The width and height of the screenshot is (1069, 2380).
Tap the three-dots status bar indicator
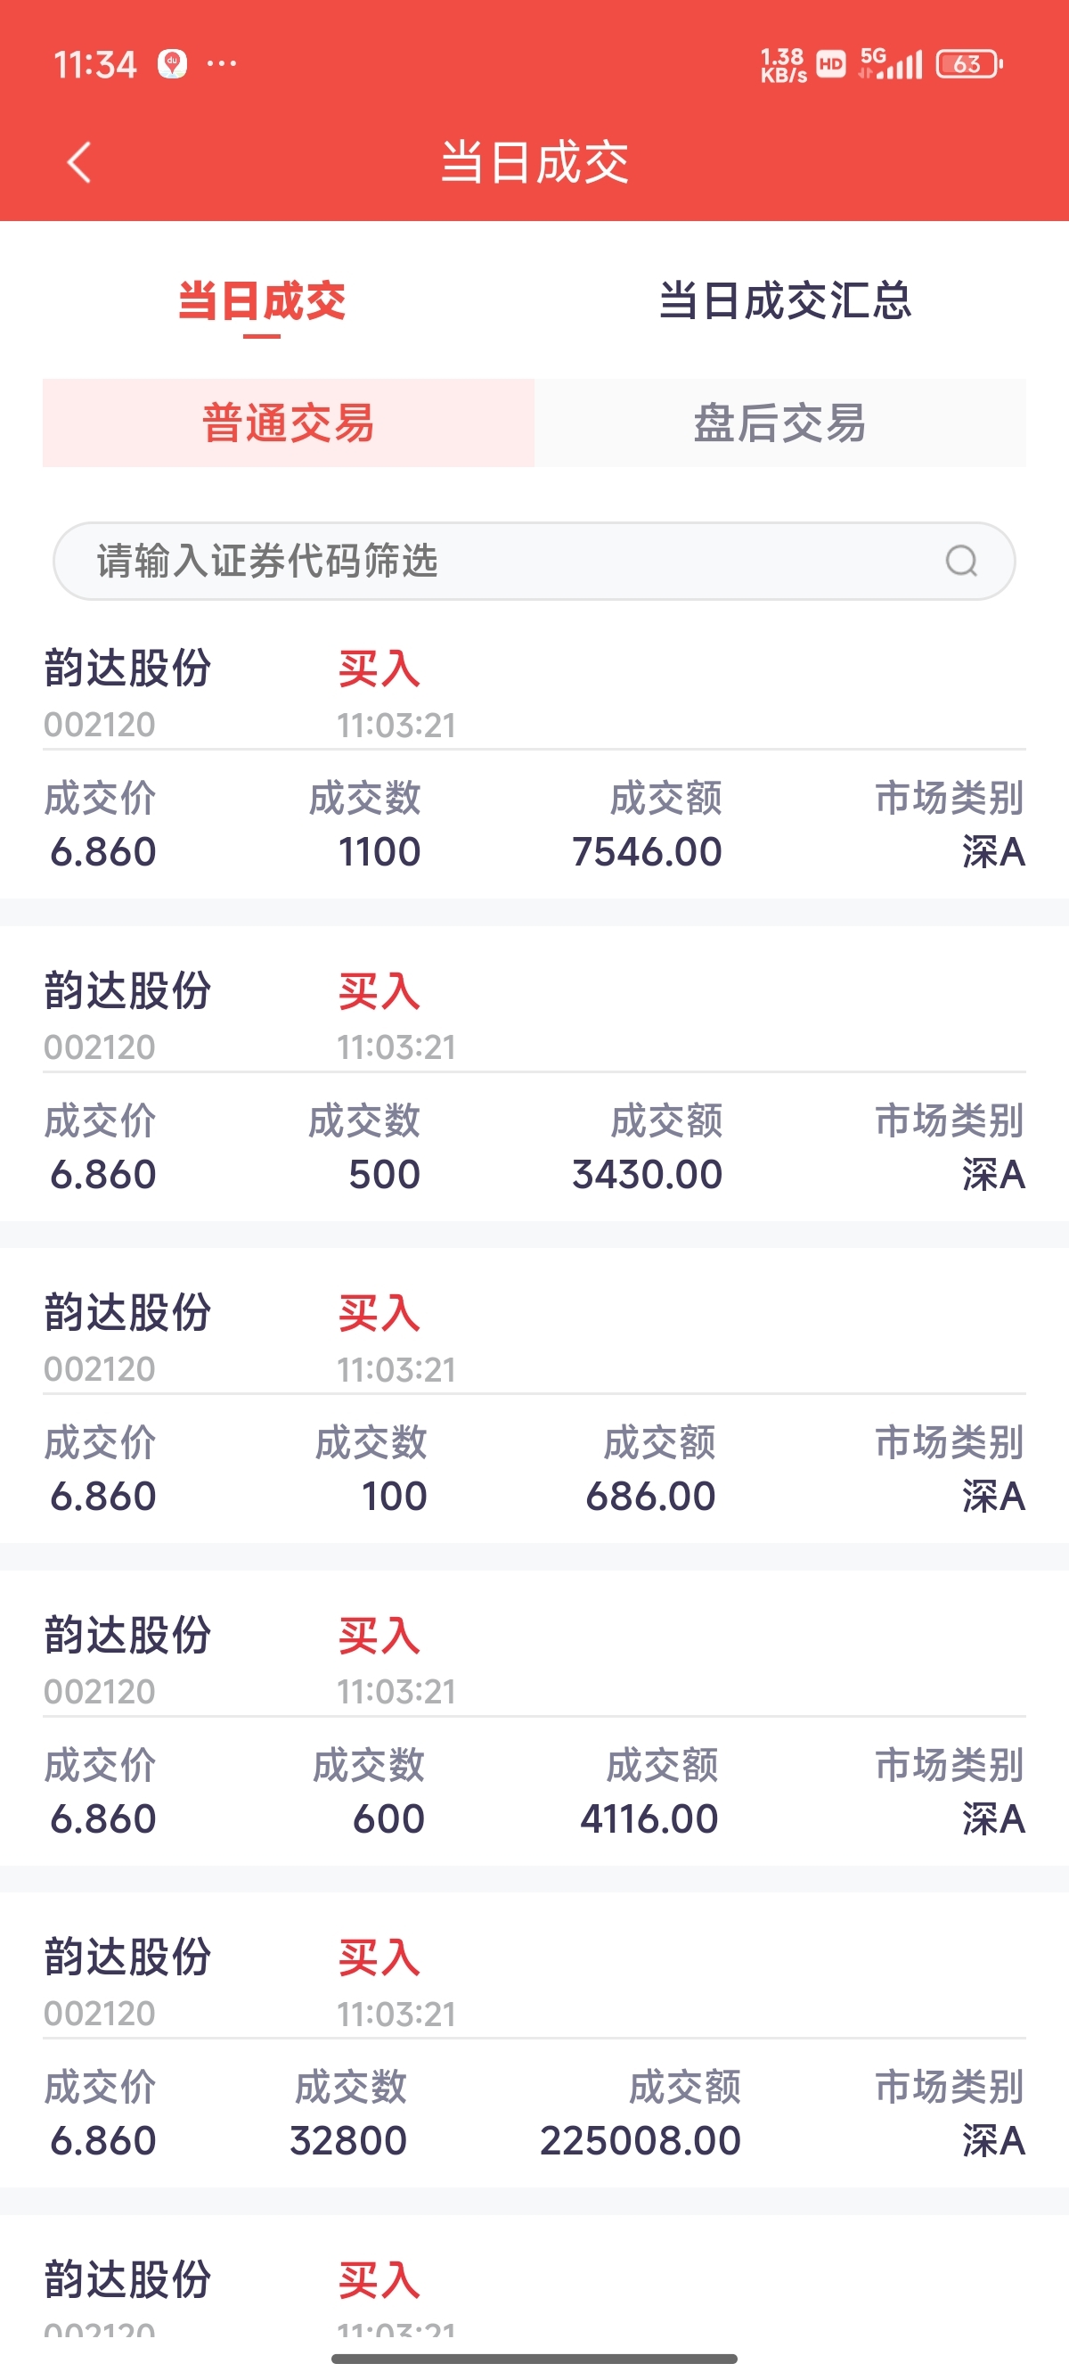[222, 64]
